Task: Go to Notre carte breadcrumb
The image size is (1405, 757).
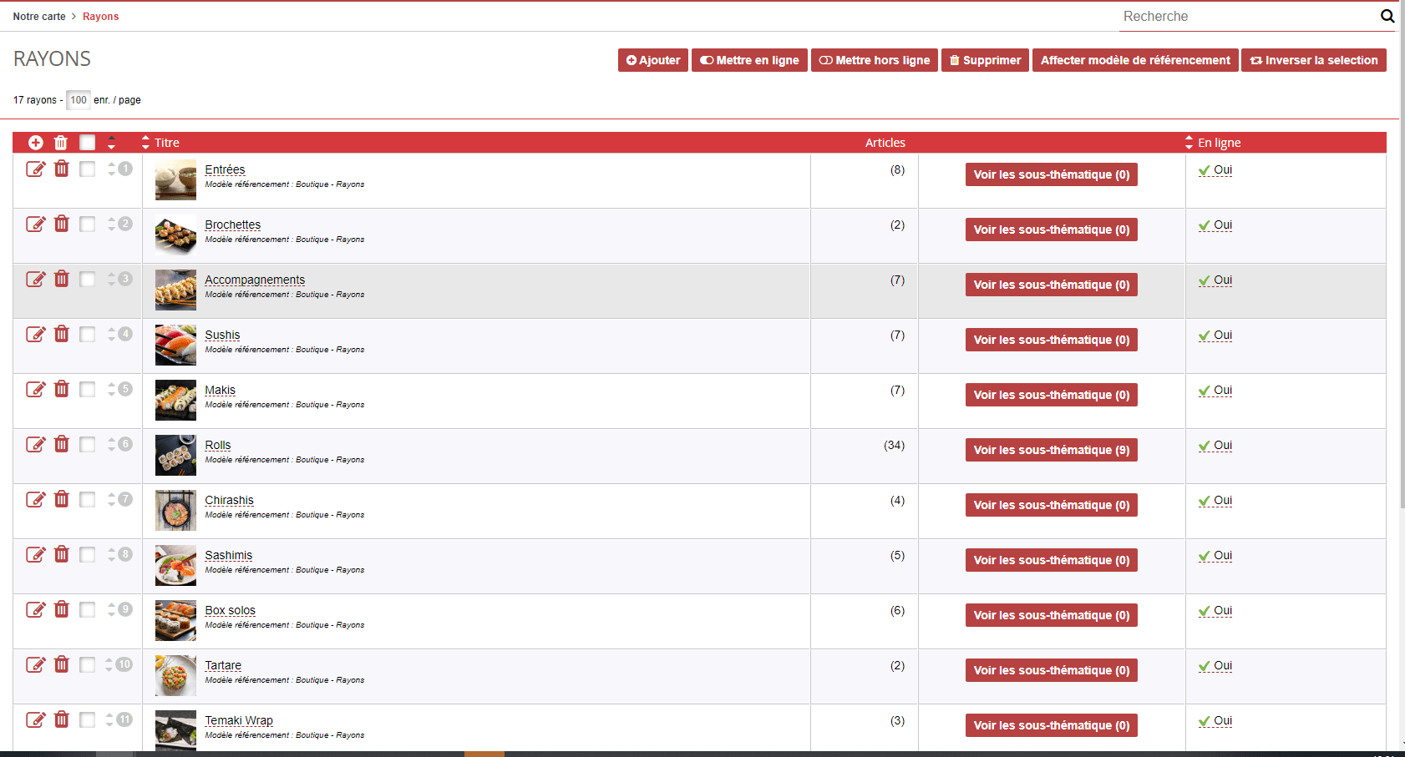Action: coord(39,17)
